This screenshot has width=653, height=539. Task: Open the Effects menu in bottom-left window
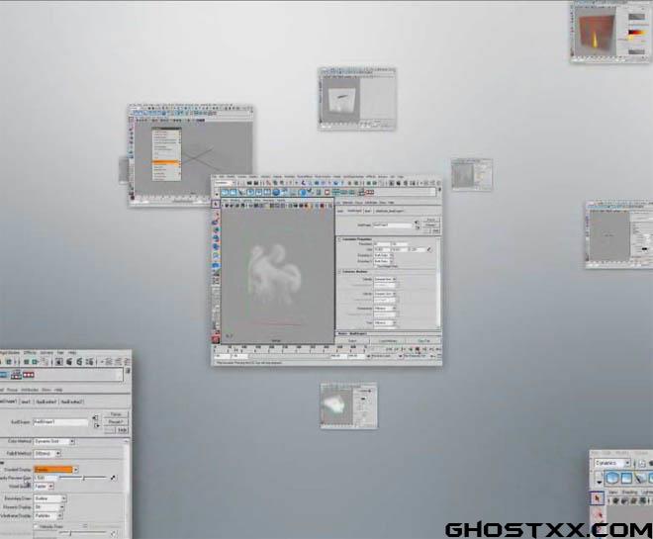[30, 352]
